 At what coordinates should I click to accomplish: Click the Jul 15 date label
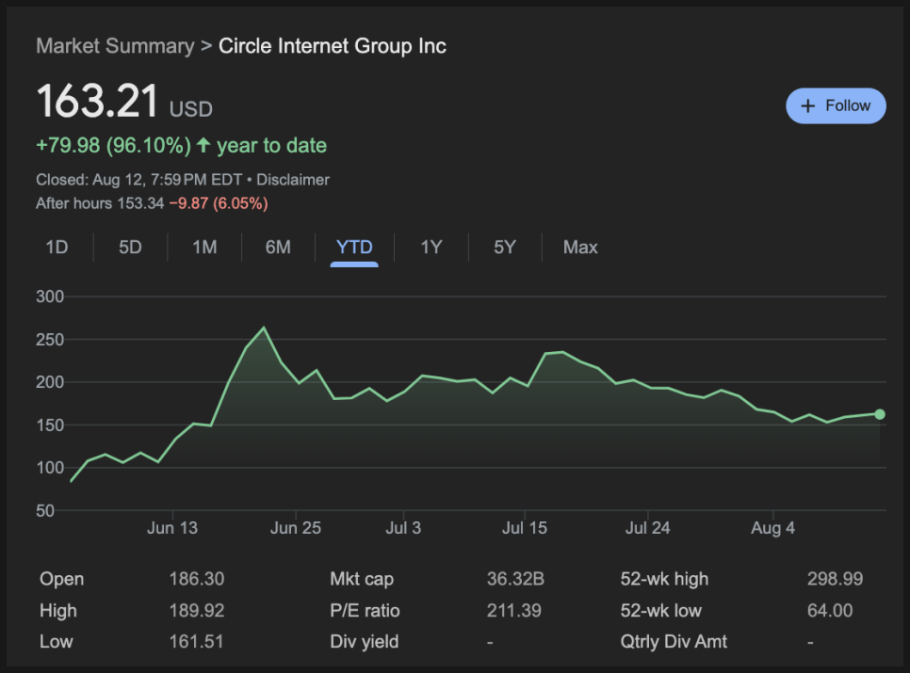(525, 528)
